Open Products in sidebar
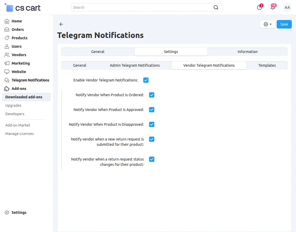This screenshot has height=232, width=296. coord(20,38)
